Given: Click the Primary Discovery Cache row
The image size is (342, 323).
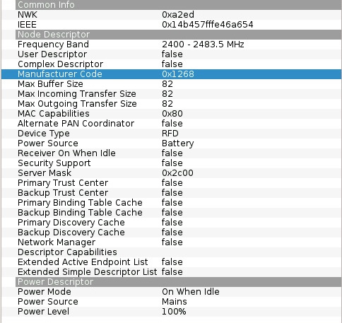Looking at the screenshot, I should click(172, 223).
